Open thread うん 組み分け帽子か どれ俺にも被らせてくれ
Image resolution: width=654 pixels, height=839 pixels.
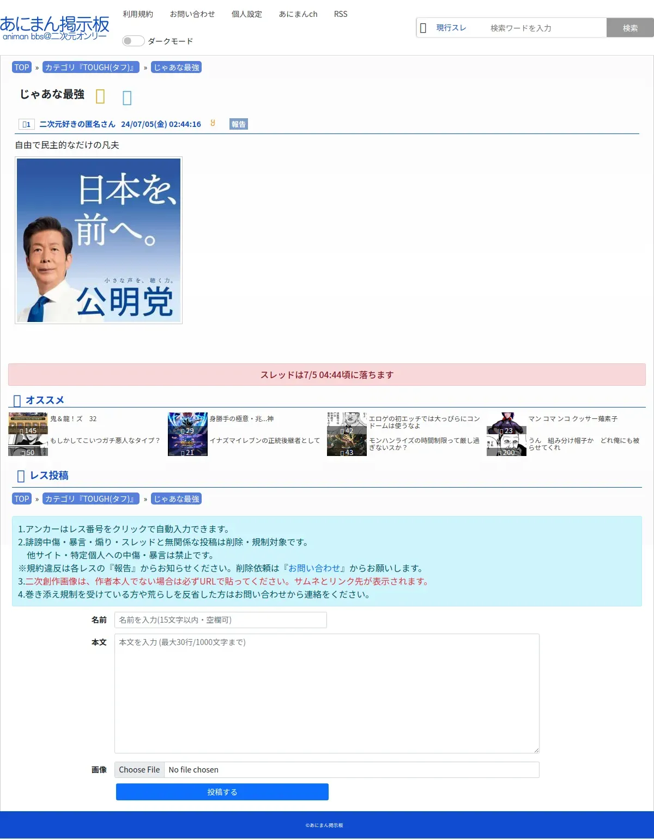point(584,444)
